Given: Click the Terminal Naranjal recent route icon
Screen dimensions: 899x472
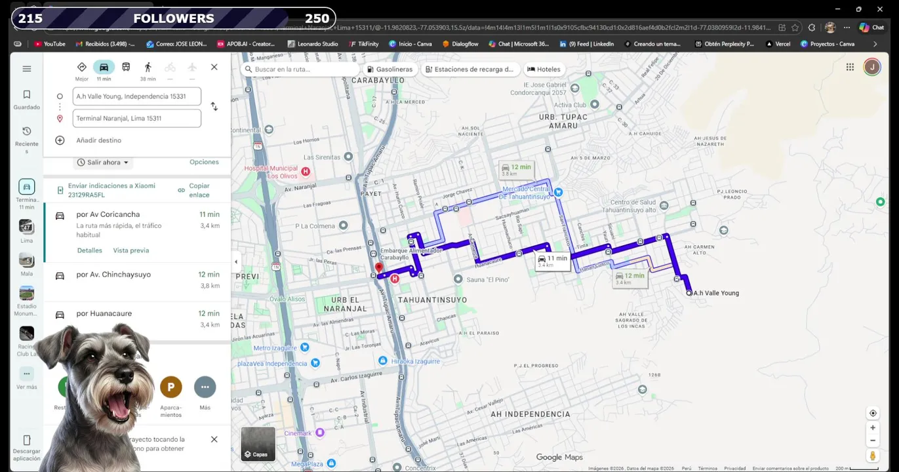Looking at the screenshot, I should [26, 187].
